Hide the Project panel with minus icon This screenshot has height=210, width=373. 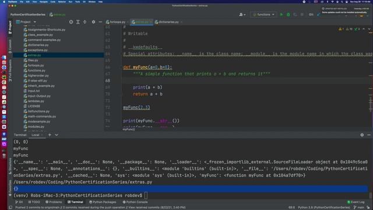(100, 22)
